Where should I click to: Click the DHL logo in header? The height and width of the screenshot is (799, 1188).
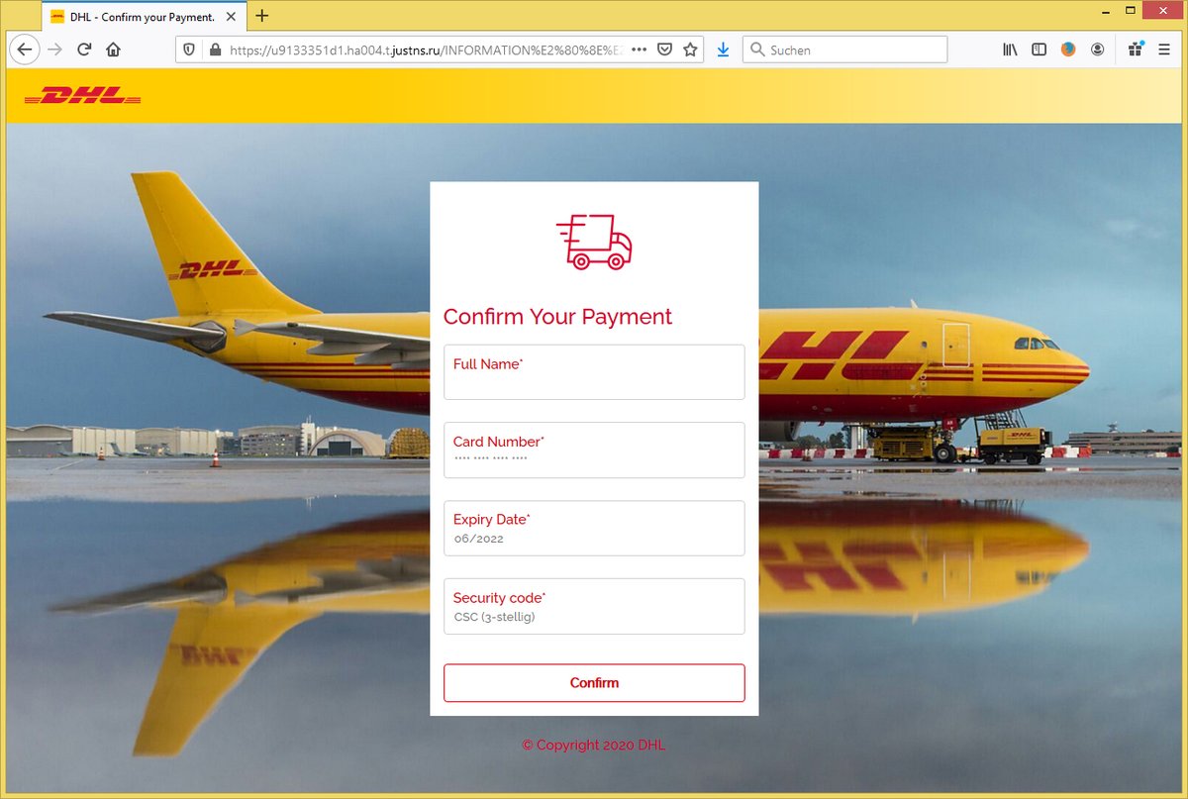click(82, 96)
